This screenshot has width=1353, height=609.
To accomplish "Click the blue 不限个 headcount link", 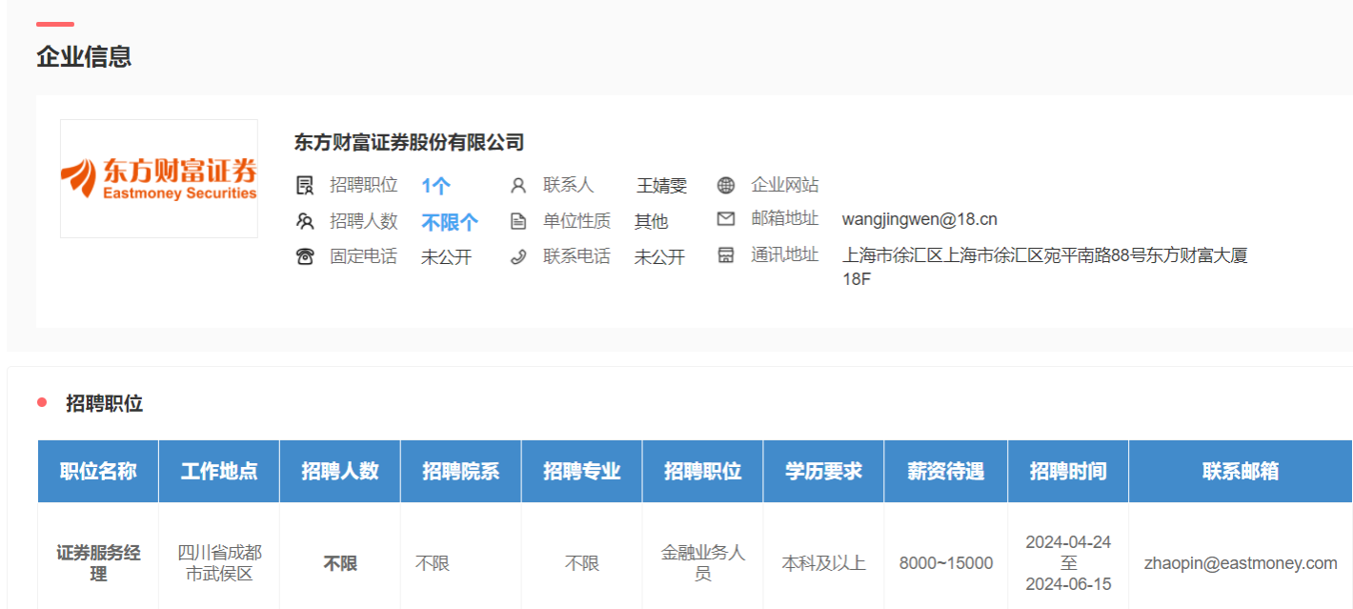I will 450,222.
